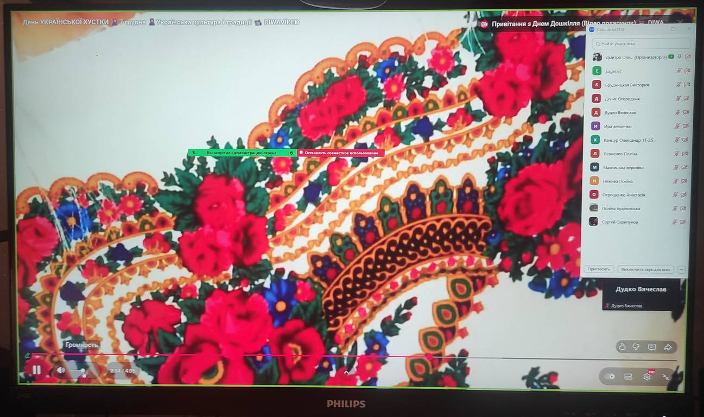Pause the YouTube video playback
The image size is (704, 417).
(36, 370)
